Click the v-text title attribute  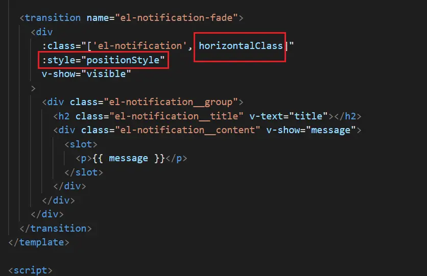(x=289, y=116)
